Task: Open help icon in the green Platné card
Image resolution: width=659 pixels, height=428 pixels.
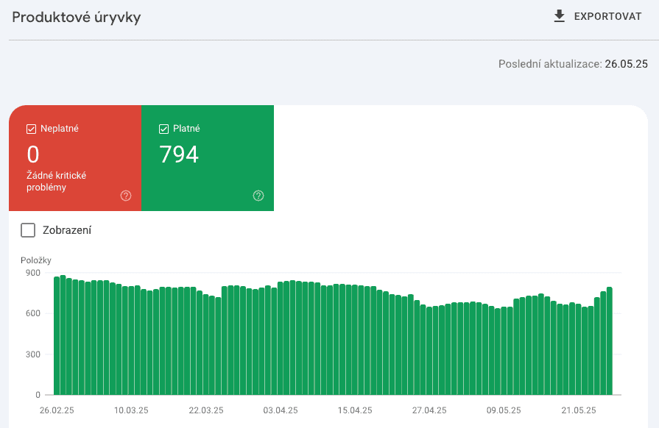Action: pyautogui.click(x=258, y=196)
